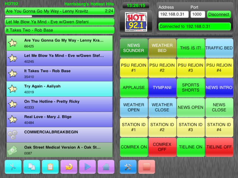This screenshot has width=238, height=178.
Task: Click star icon beside Real Love
Action: (13, 120)
